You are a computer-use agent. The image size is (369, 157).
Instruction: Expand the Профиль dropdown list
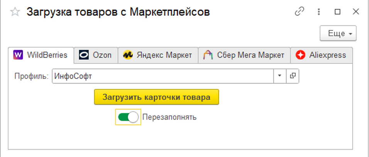tap(280, 76)
